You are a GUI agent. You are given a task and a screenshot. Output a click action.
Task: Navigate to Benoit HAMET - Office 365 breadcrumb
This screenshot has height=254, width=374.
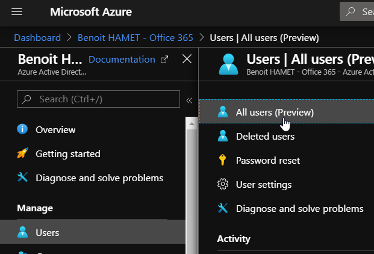[x=136, y=37]
